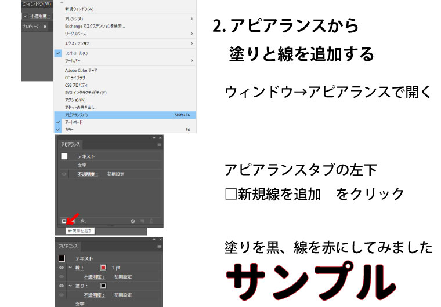Open the lower Appearance panel hamburger menu
Image resolution: width=441 pixels, height=307 pixels.
159,246
